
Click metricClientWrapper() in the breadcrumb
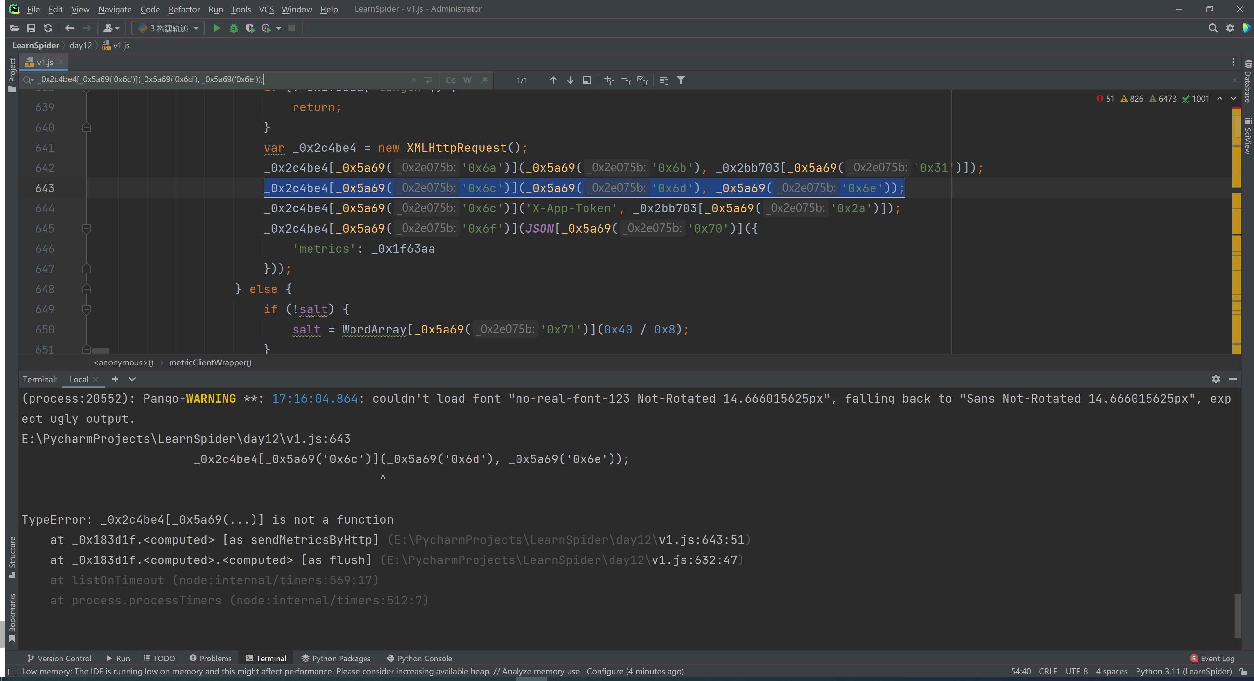210,362
